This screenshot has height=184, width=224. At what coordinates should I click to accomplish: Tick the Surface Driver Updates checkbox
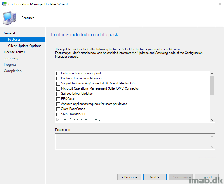click(58, 94)
